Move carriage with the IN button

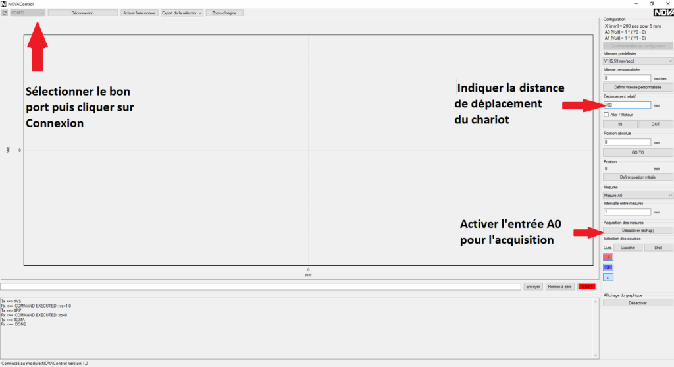619,124
